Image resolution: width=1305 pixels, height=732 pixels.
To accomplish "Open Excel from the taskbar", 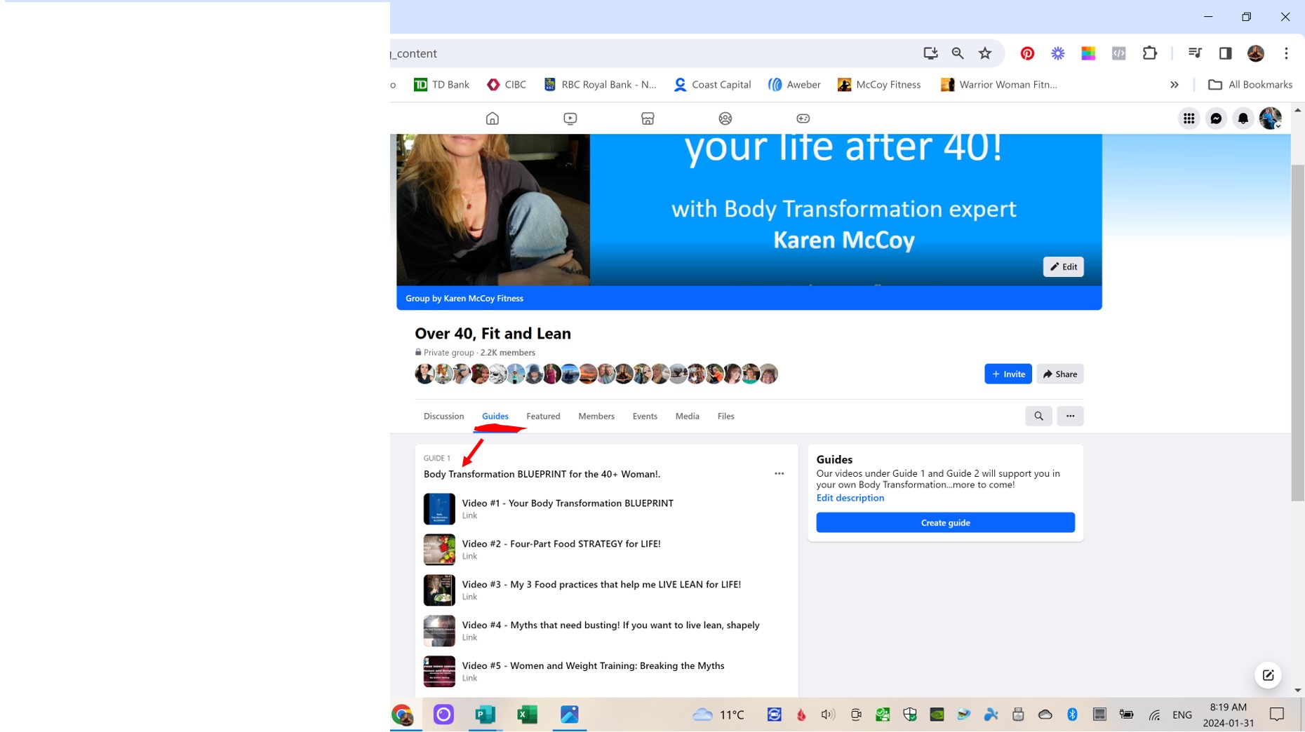I will tap(527, 714).
